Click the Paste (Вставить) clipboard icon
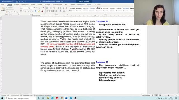 point(3,8)
